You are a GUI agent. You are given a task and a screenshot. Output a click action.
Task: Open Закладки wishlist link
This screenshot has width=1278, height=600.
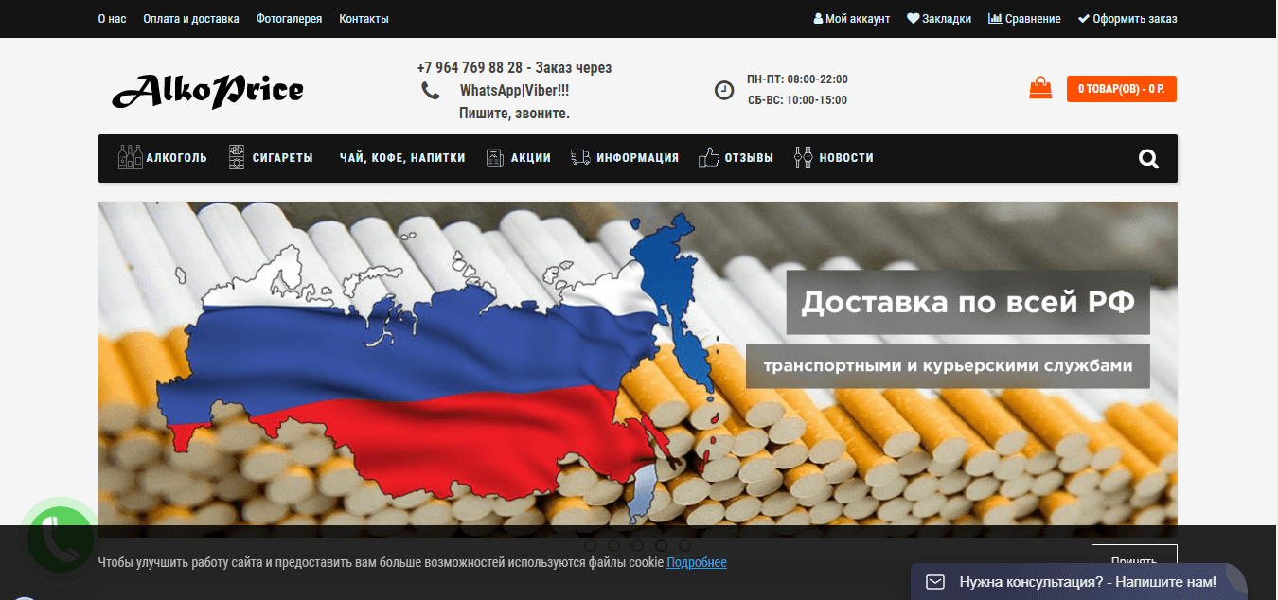point(939,19)
